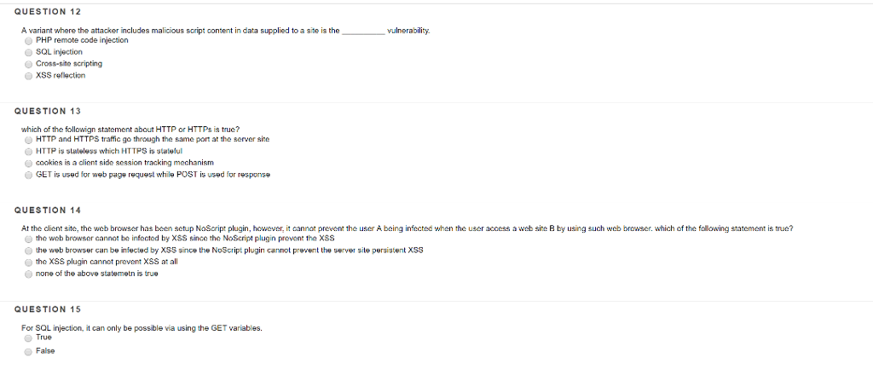Pick 'GET is used for web page request' option
Screen dimensions: 873x375
28,175
